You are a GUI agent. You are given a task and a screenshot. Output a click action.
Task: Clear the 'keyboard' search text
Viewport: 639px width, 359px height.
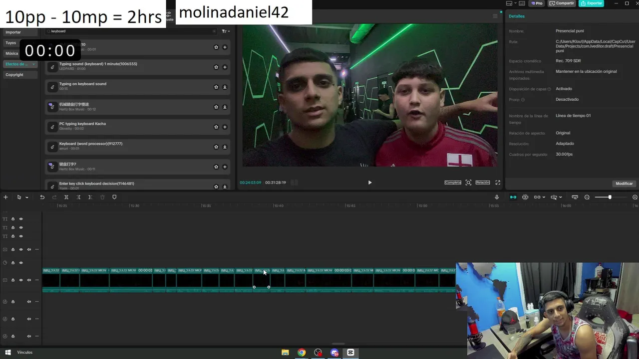tap(214, 31)
